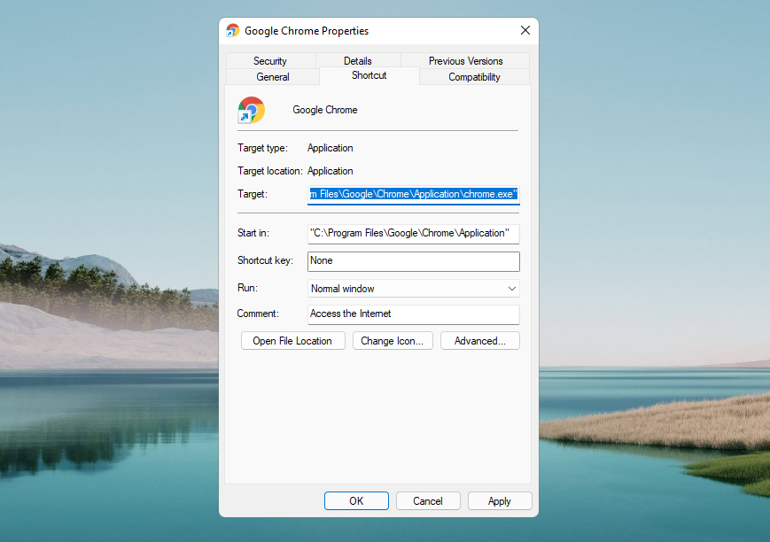
Task: Click the Start in text field
Action: point(414,234)
